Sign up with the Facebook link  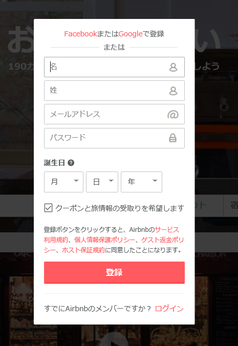click(x=80, y=34)
